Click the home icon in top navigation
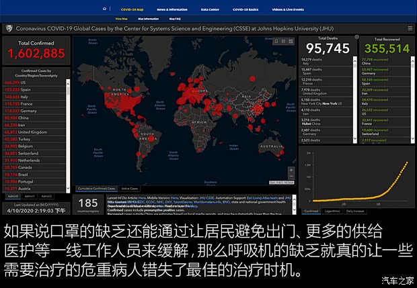417x288 pixels. (x=104, y=10)
